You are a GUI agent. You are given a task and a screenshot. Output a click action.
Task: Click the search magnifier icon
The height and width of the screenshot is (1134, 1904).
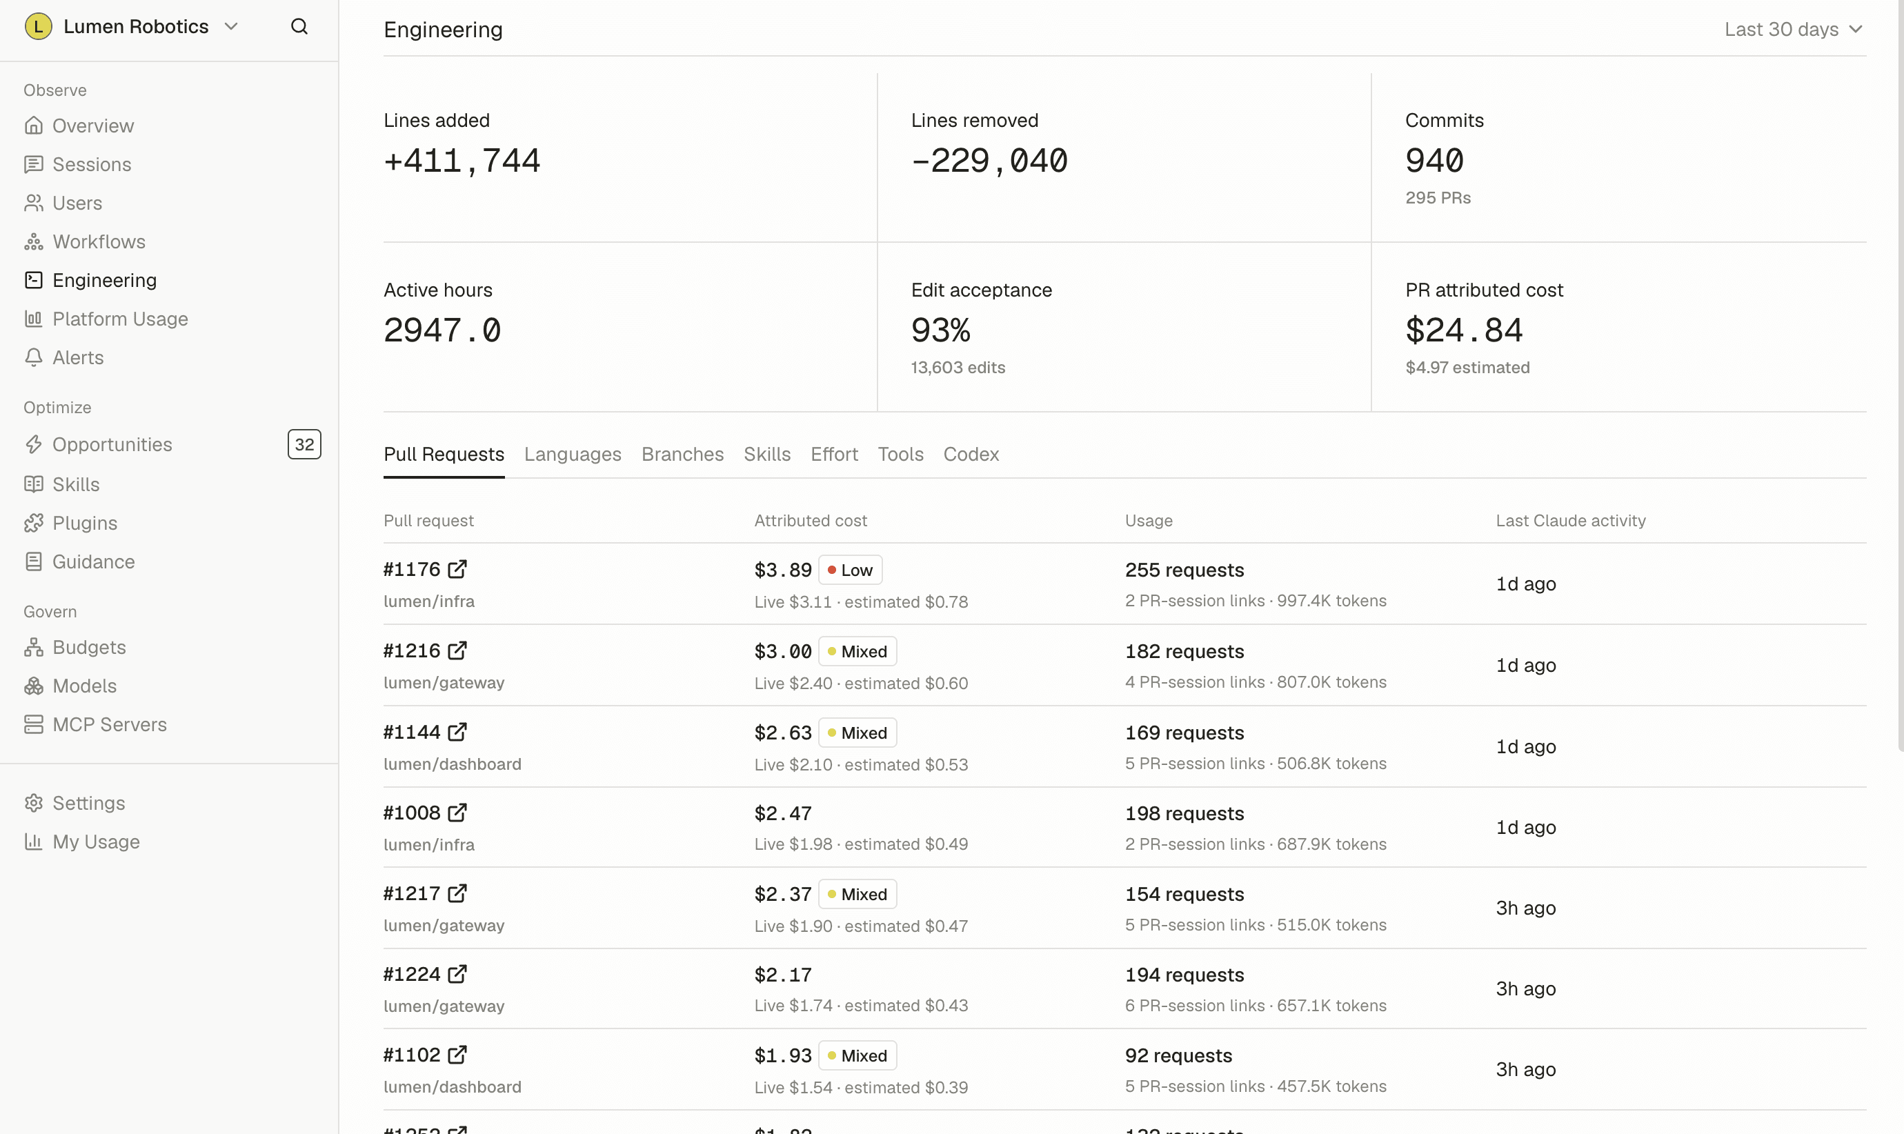pyautogui.click(x=299, y=27)
